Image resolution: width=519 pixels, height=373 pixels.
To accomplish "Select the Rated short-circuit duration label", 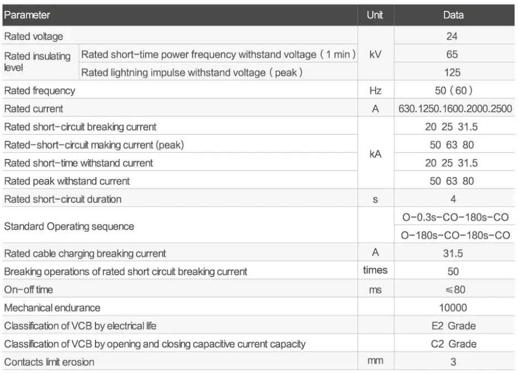I will tap(63, 199).
